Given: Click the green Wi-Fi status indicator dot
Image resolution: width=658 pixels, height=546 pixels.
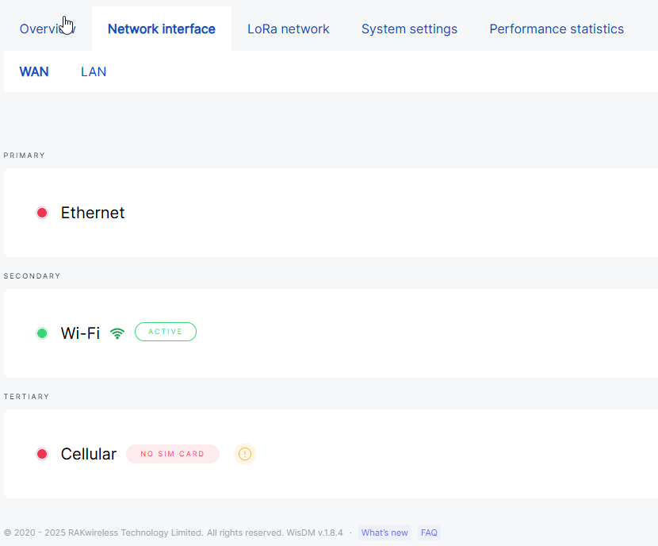Looking at the screenshot, I should point(42,333).
